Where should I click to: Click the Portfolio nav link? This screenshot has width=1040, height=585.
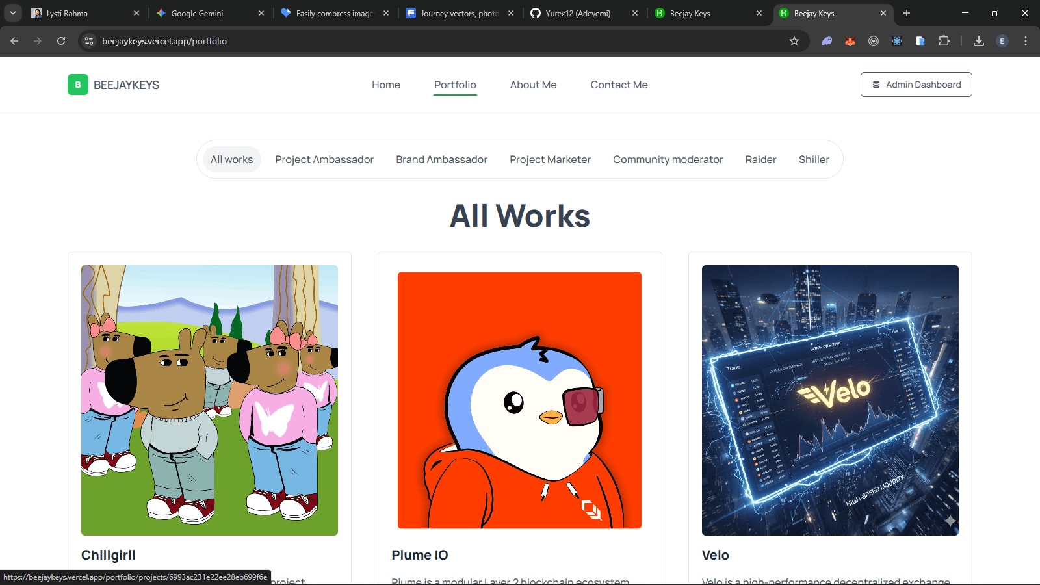[x=455, y=84]
